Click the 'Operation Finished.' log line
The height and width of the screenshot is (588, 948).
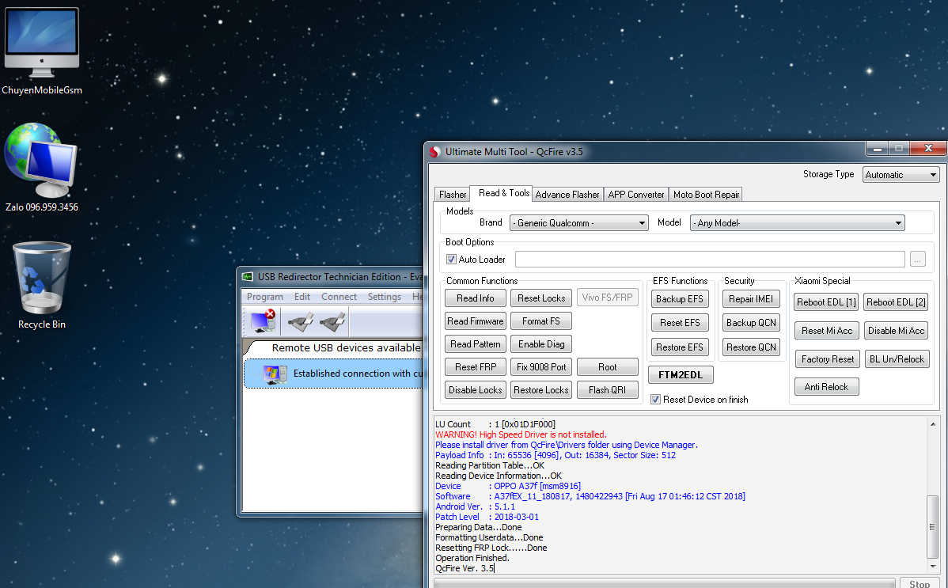(x=472, y=559)
